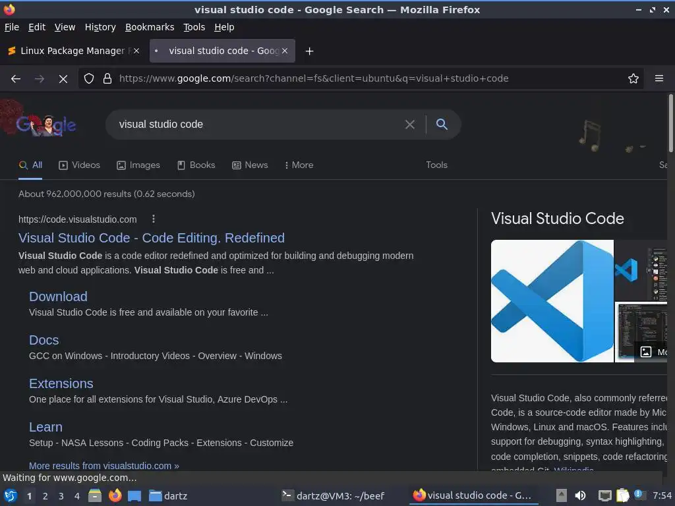Open the Tools menu in the menu bar
Viewport: 675px width, 506px height.
pyautogui.click(x=194, y=27)
